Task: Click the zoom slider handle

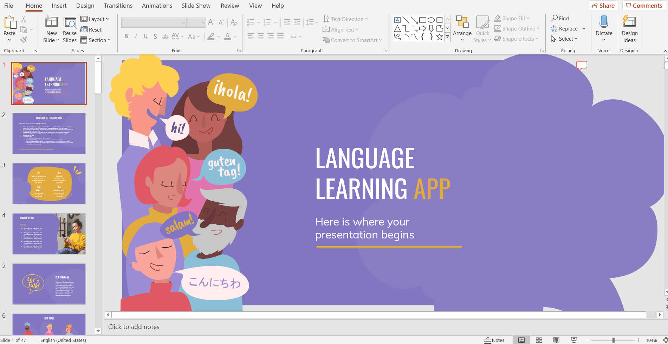Action: tap(613, 340)
